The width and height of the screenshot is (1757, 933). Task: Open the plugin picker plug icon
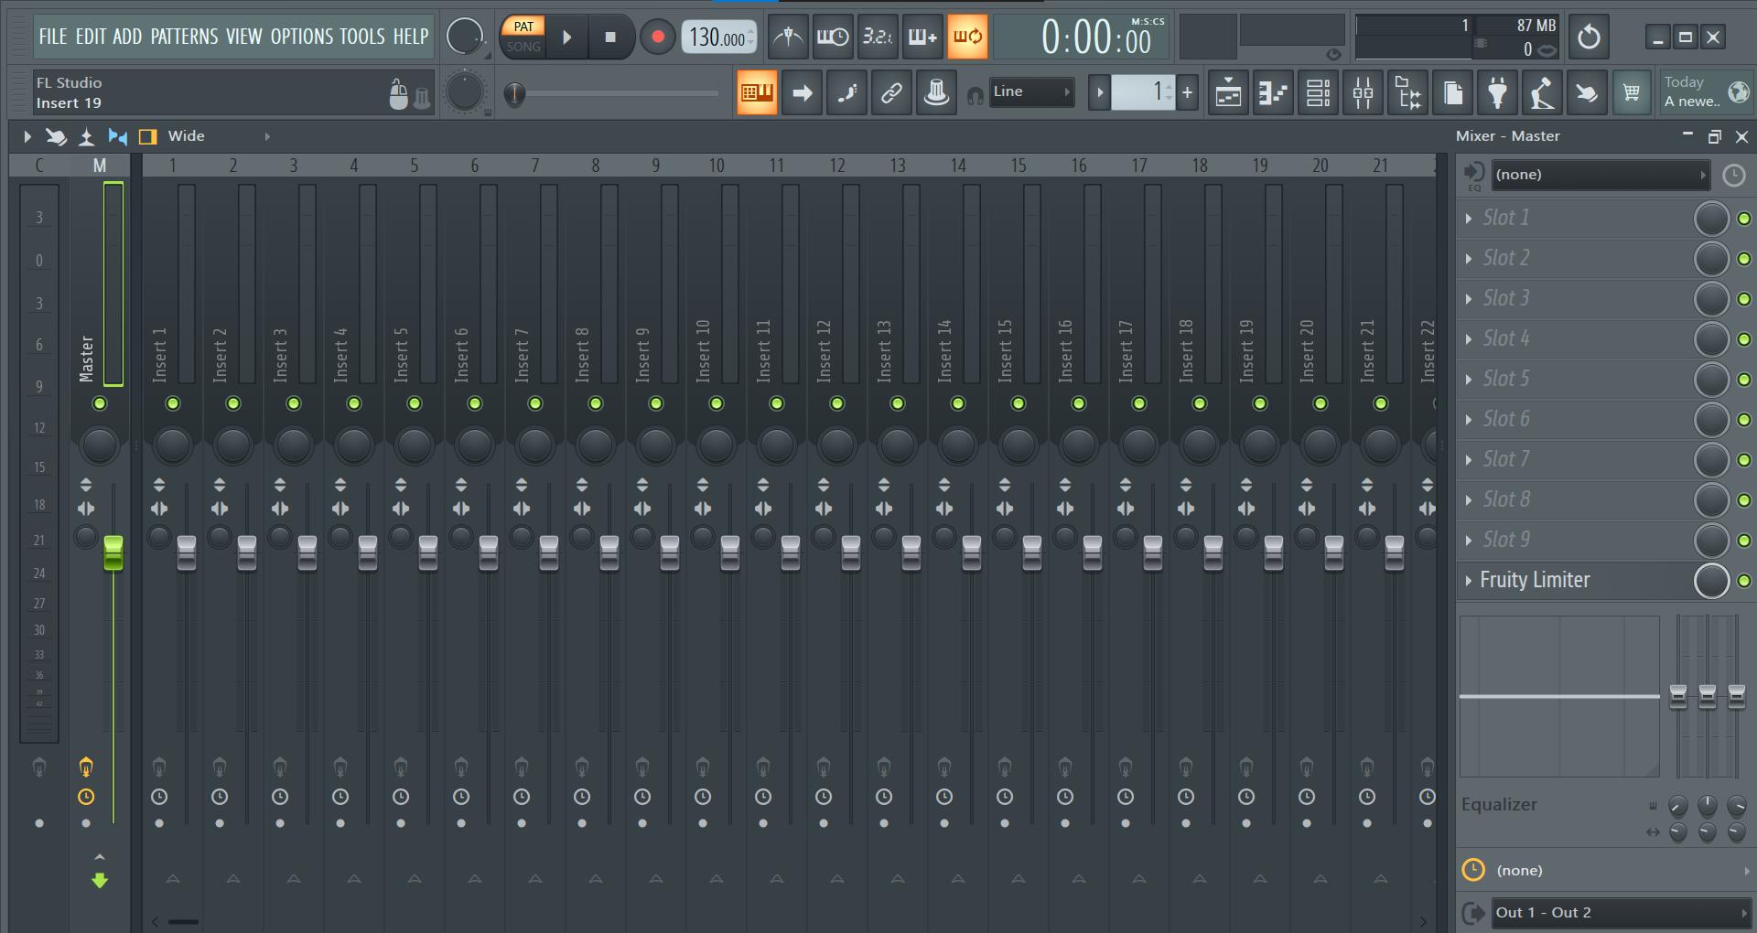[1497, 92]
